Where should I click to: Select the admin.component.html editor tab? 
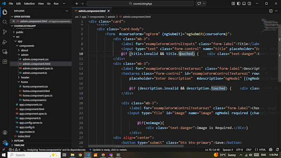[x=92, y=11]
